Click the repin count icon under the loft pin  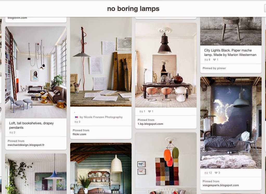(11, 133)
